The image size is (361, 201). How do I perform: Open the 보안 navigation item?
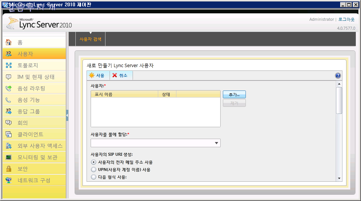(34, 169)
